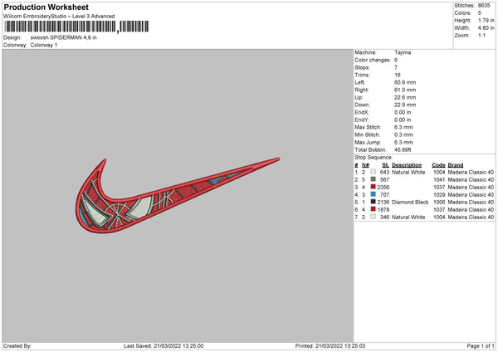Click the Colors value '5'

(x=480, y=13)
